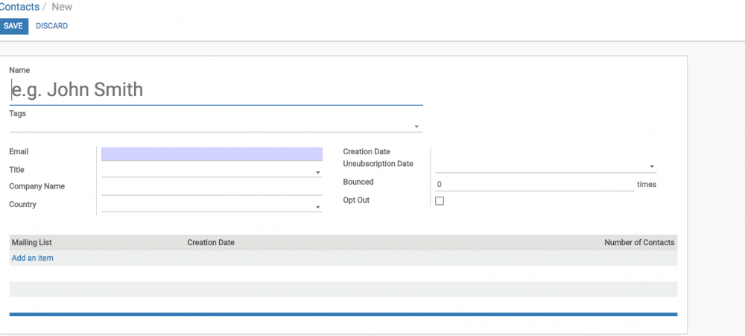Add an item to mailing lists

click(x=32, y=258)
